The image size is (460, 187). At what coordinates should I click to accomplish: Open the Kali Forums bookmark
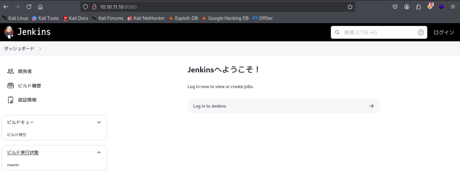(108, 18)
